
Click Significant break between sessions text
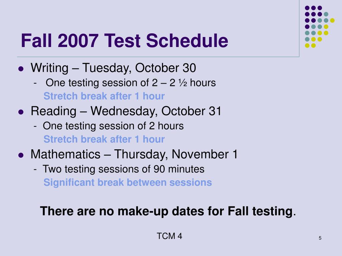(x=128, y=182)
